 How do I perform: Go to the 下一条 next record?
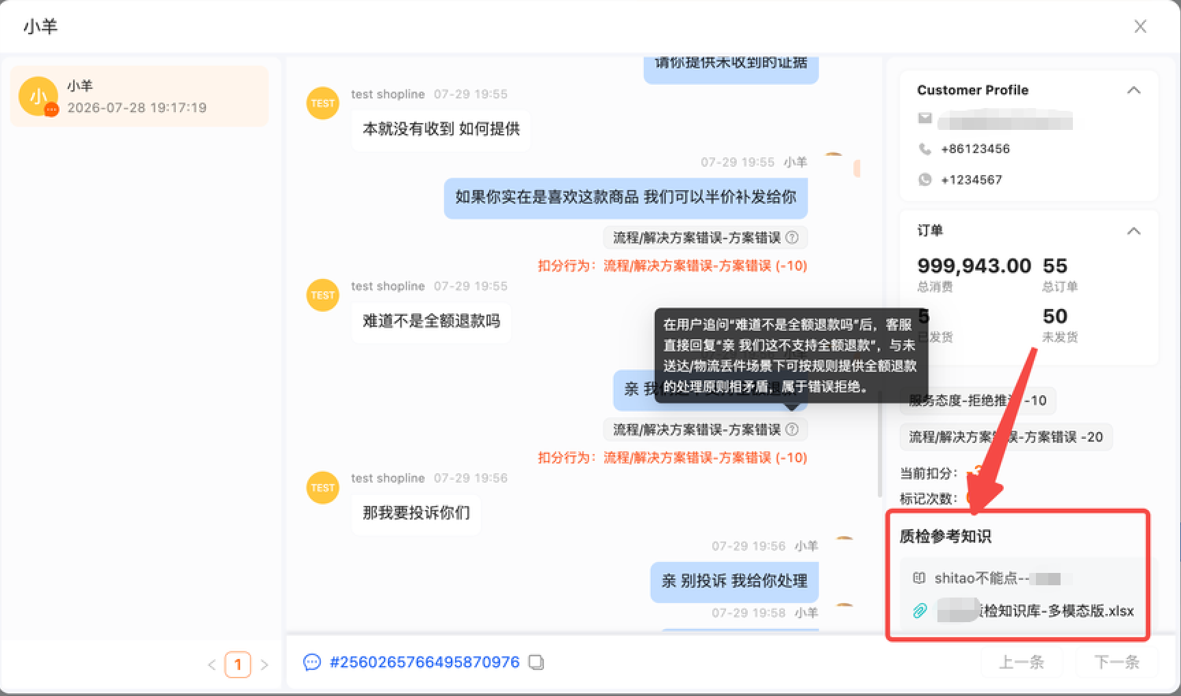(1117, 662)
